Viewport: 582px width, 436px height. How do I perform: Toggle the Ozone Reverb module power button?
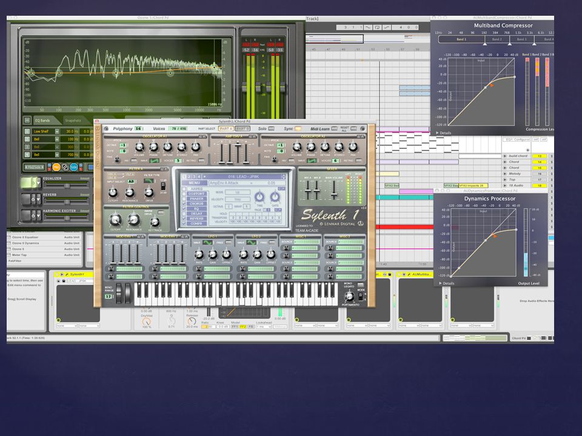point(33,199)
